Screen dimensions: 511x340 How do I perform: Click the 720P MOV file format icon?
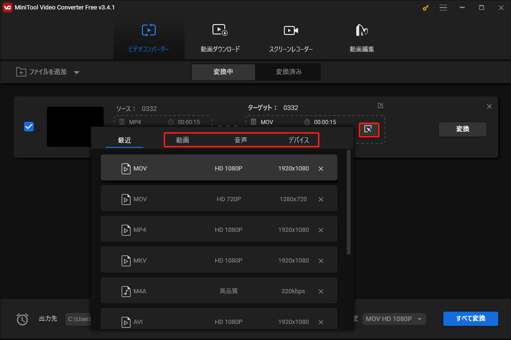click(x=126, y=199)
